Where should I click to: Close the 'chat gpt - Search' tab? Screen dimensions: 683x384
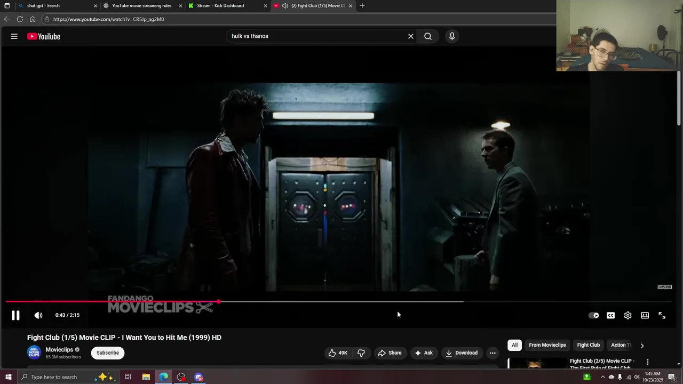pos(96,6)
